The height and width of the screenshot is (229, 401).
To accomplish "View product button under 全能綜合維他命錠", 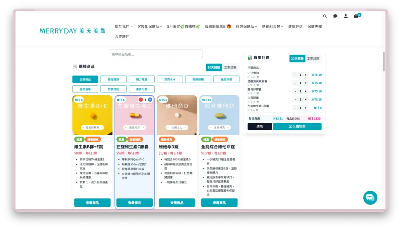I will (219, 203).
